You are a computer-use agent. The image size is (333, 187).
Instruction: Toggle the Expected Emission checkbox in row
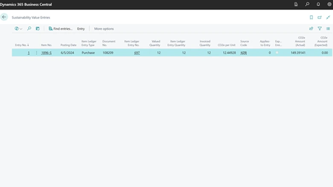(277, 53)
